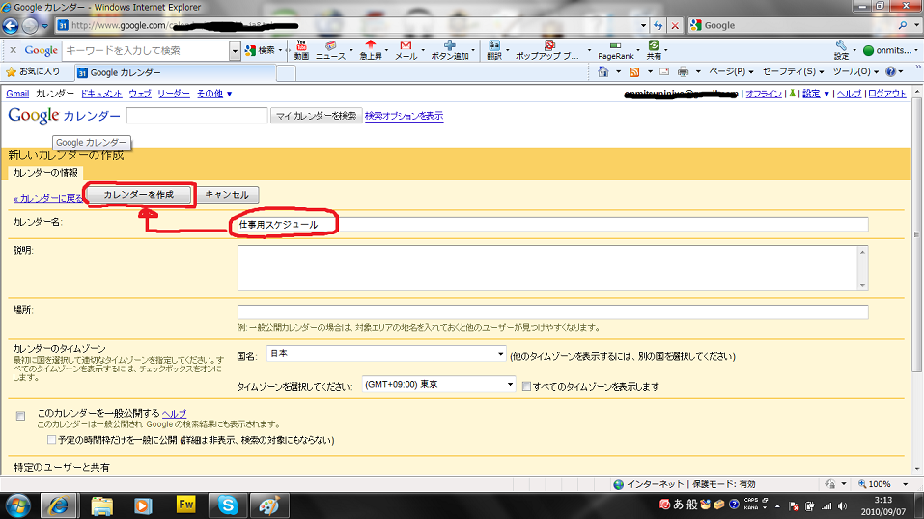Open the ツール(O) menu
924x519 pixels.
[x=855, y=72]
